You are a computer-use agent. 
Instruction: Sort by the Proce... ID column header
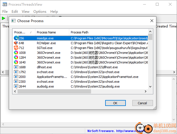[x=24, y=32]
